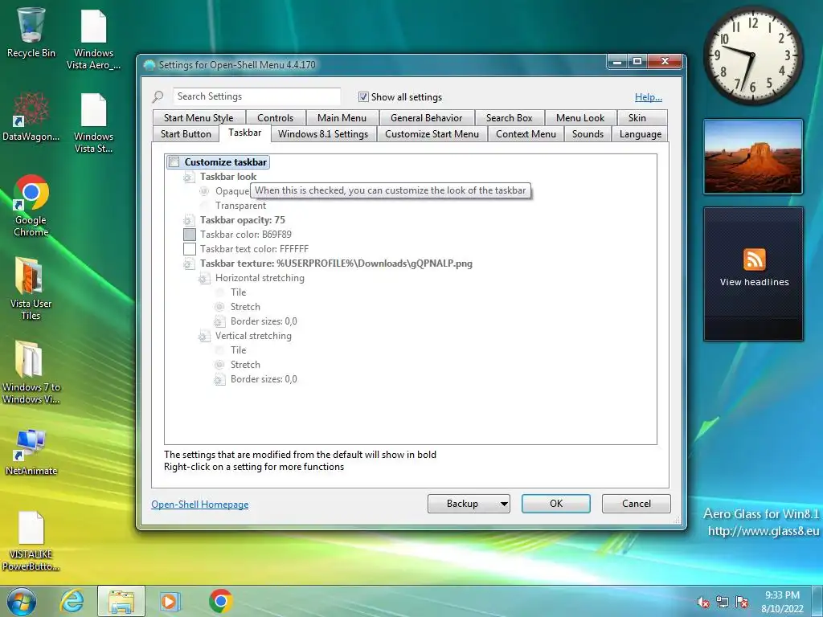Click the Show desktop strip beside clock

817,601
